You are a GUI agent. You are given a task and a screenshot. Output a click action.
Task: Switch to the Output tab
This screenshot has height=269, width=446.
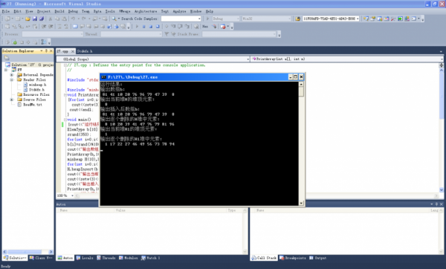coord(317,258)
